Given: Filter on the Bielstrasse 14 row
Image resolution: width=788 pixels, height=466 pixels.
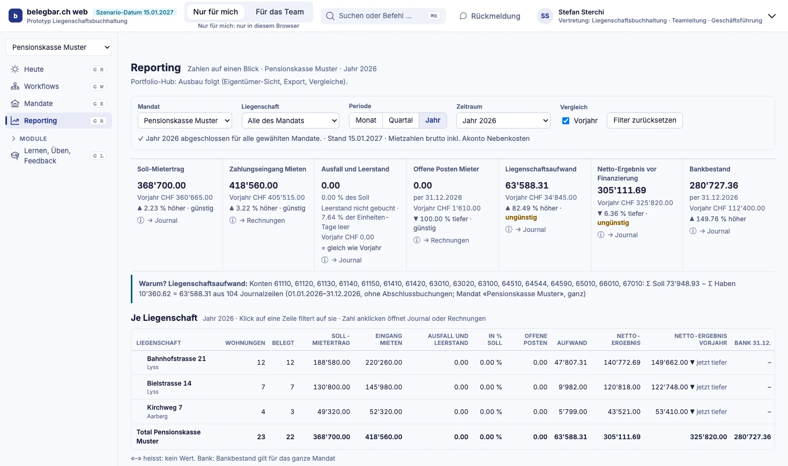Looking at the screenshot, I should click(x=453, y=387).
